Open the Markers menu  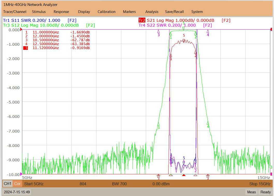[x=129, y=12]
